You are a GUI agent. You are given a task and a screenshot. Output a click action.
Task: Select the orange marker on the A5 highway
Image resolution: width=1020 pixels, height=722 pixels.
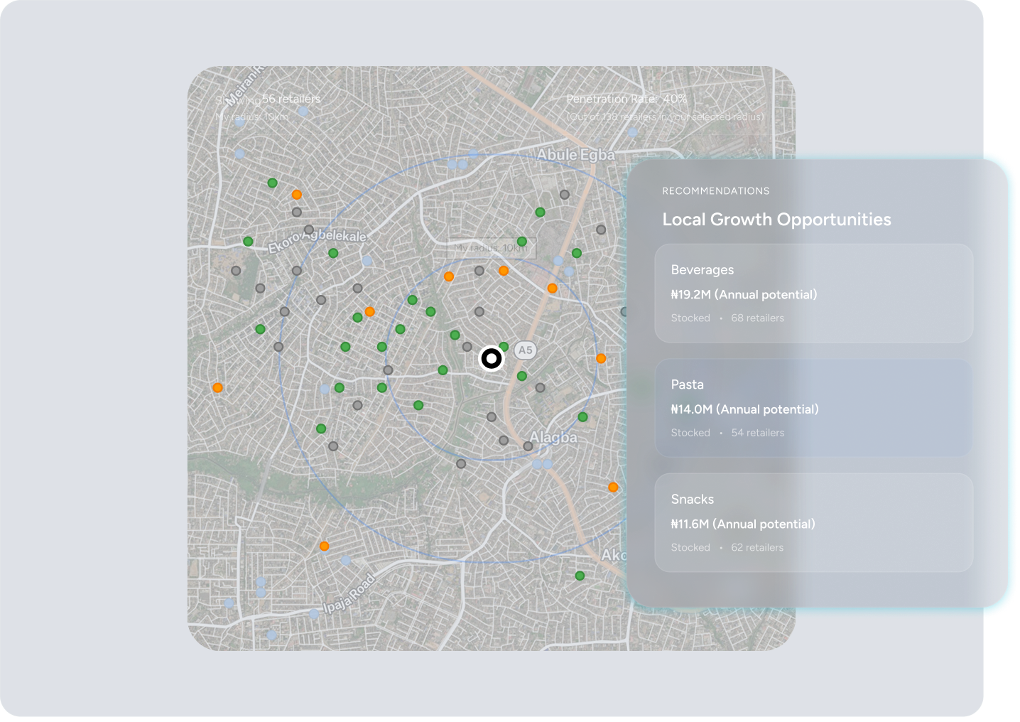point(552,288)
